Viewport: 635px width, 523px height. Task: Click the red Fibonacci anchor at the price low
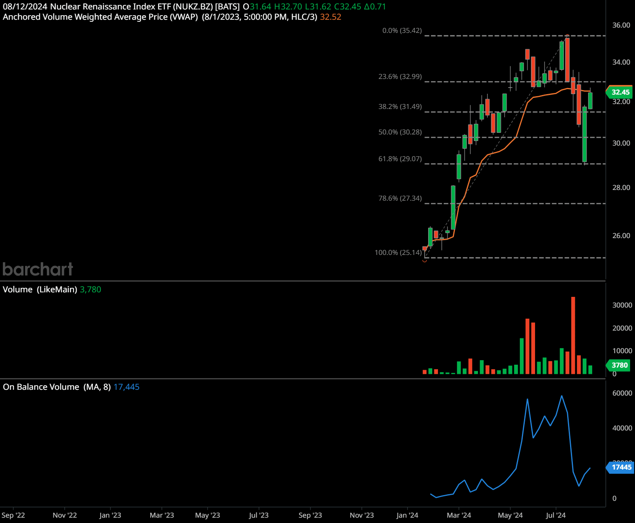pos(425,261)
